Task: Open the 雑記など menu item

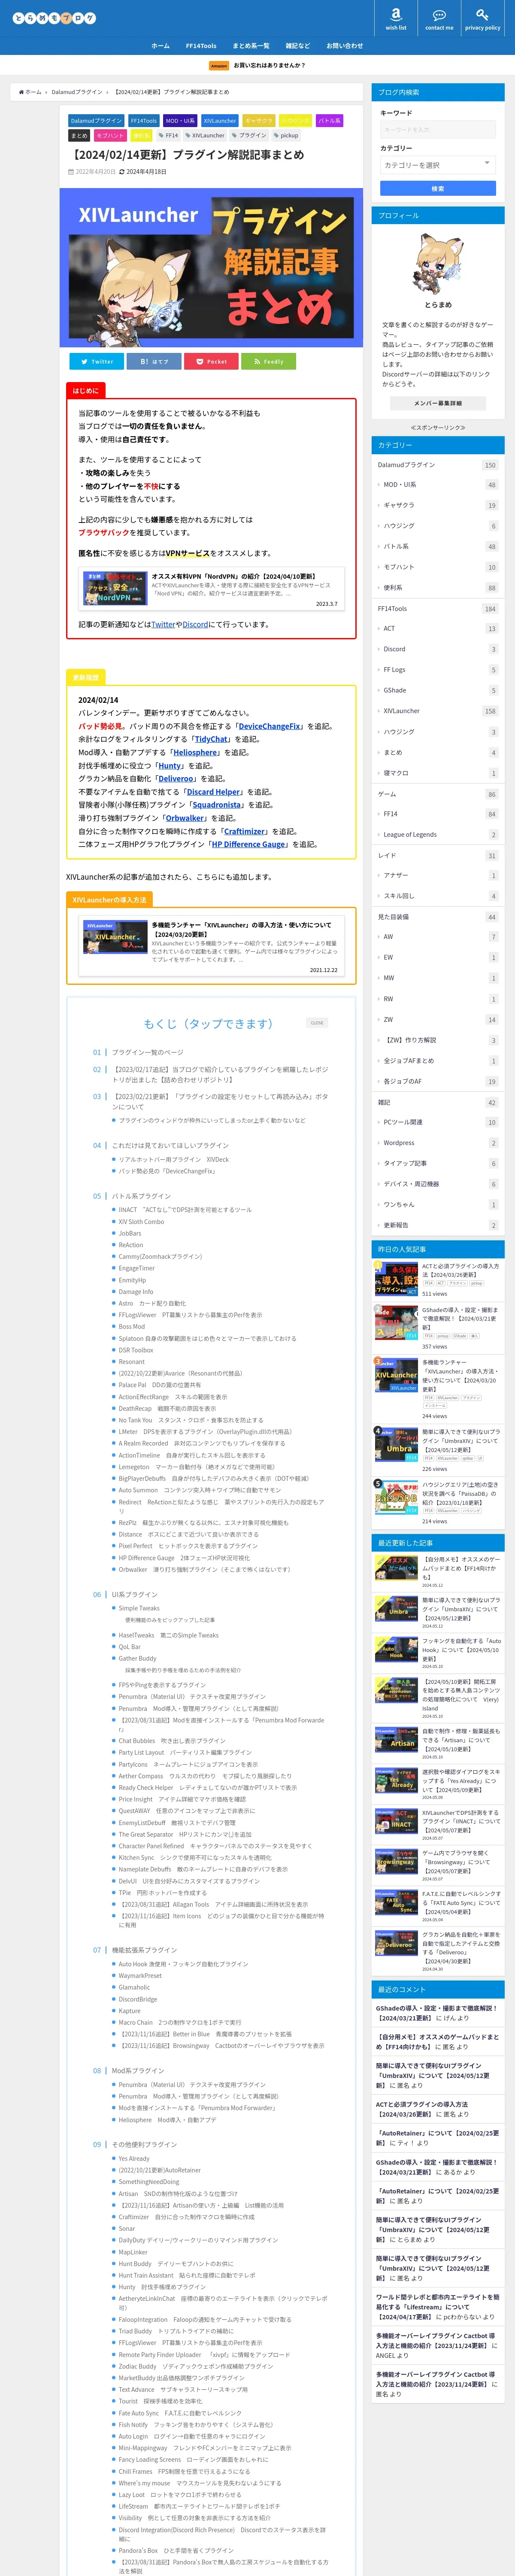Action: click(298, 46)
